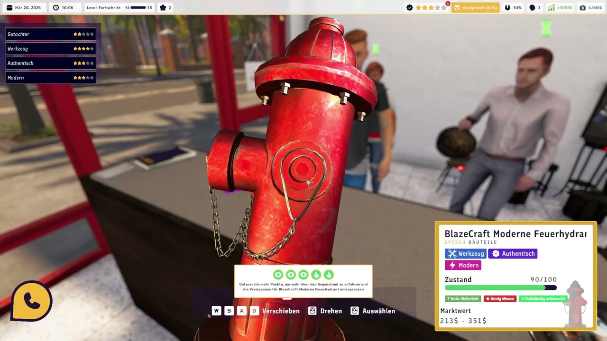Click the item title BlazeCraft Moderne Feuerhydrant
This screenshot has height=341, width=607.
[515, 234]
